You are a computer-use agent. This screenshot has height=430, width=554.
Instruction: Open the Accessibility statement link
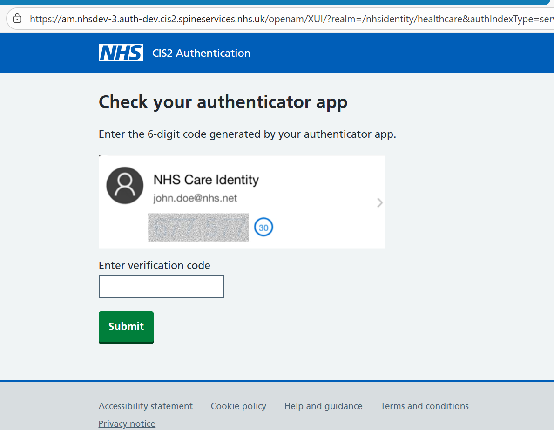[146, 406]
